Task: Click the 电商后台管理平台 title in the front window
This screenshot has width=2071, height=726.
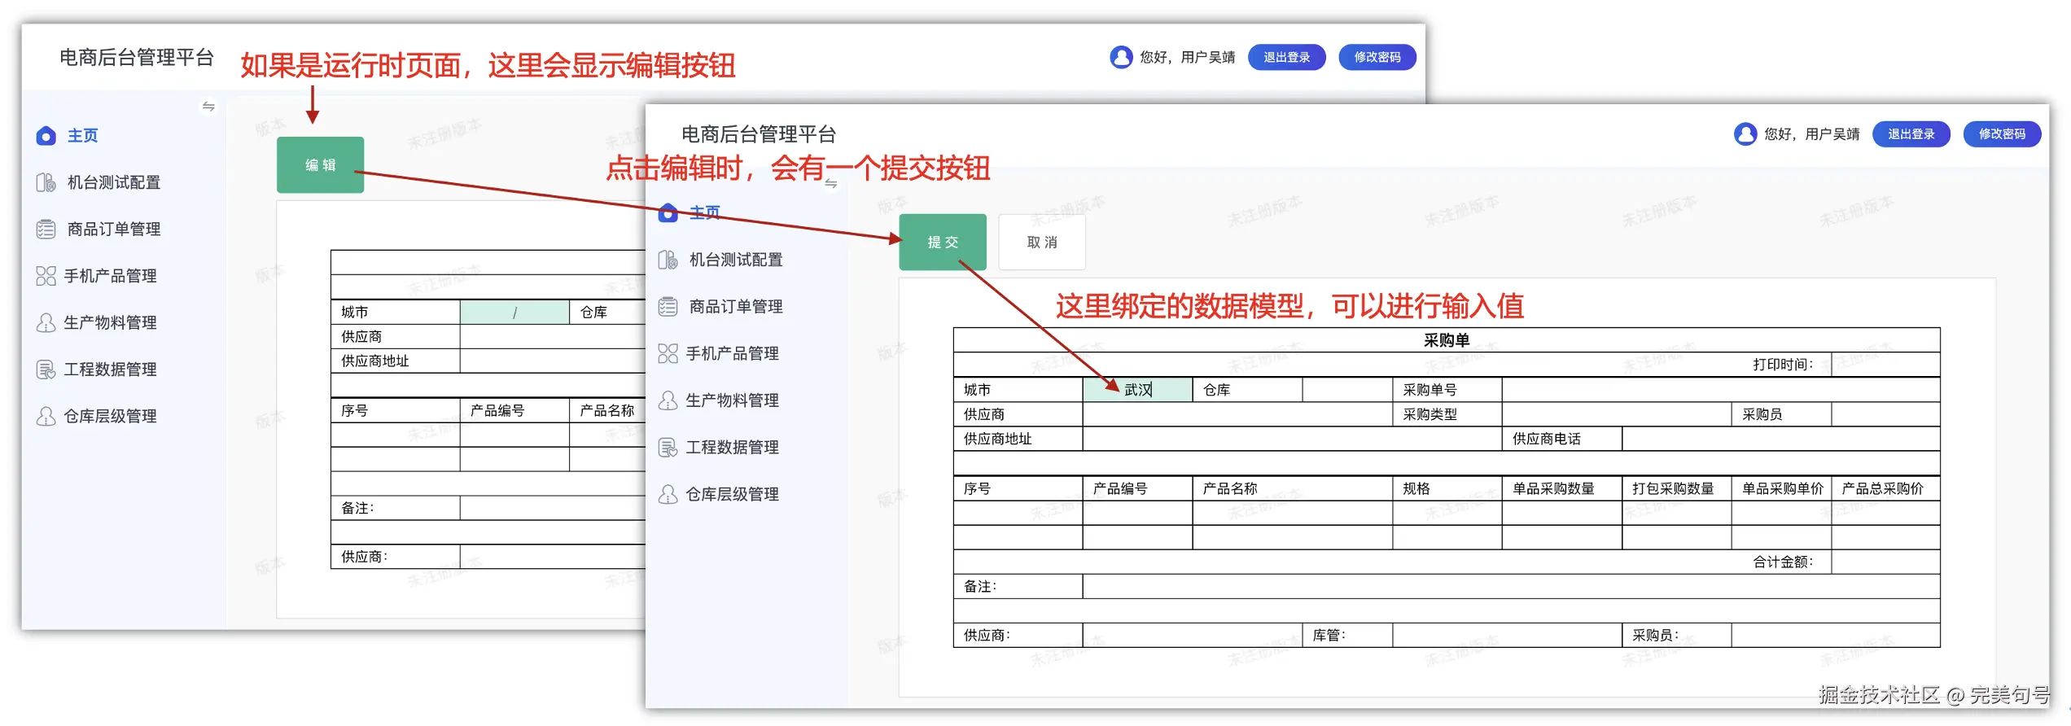Action: pyautogui.click(x=759, y=133)
